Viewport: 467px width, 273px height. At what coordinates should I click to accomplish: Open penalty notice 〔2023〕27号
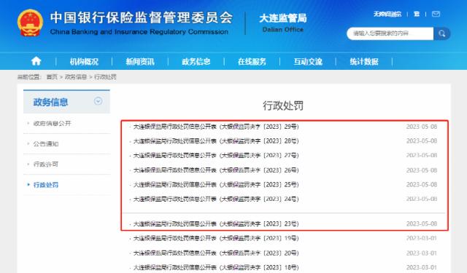point(216,155)
